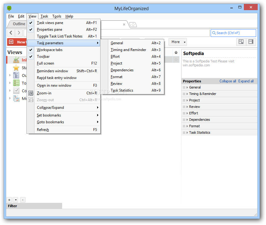Click the star column header icon
This screenshot has width=266, height=225.
click(176, 53)
